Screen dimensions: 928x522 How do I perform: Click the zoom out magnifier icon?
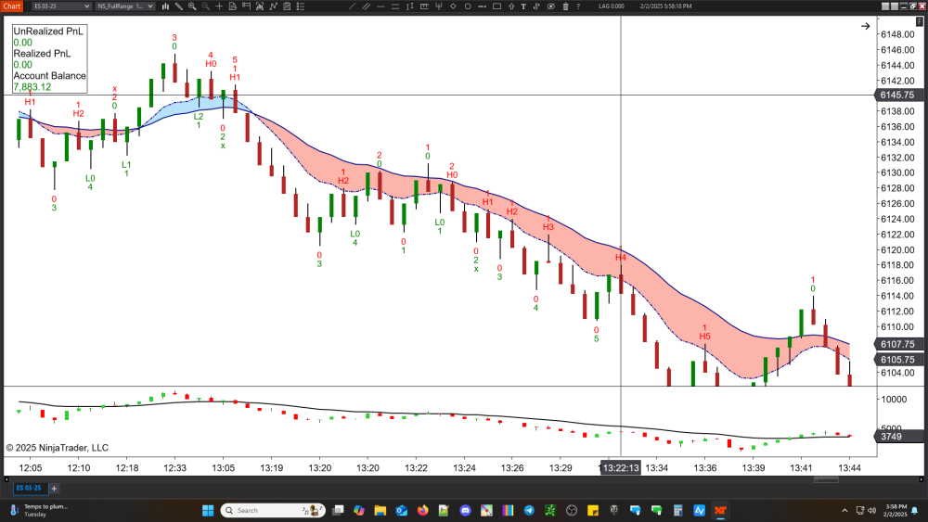pos(205,6)
